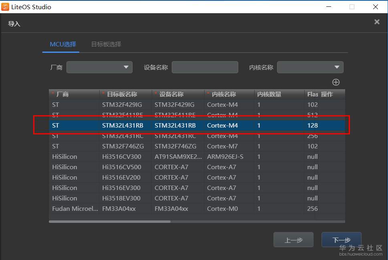This screenshot has height=260, width=388.
Task: Click the LiteOS Studio app logo
Action: point(5,7)
